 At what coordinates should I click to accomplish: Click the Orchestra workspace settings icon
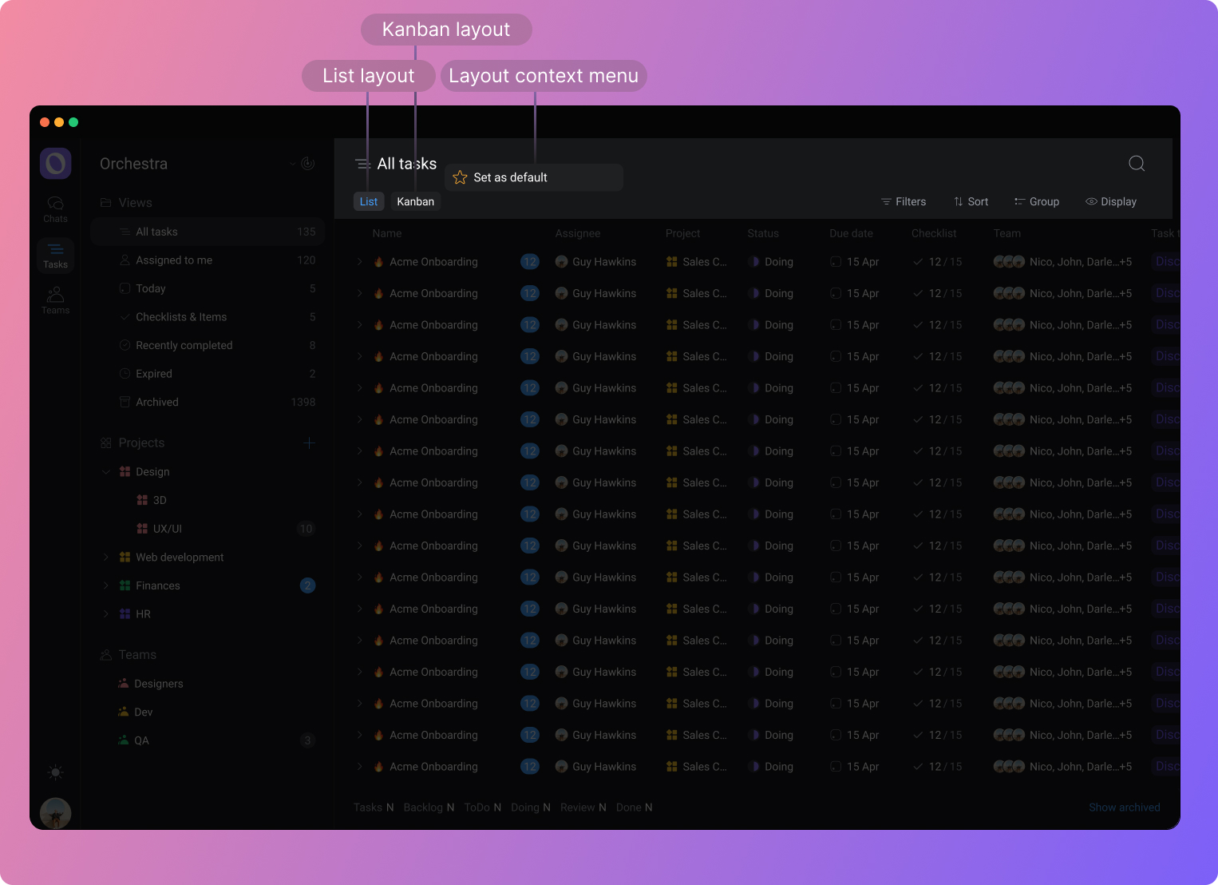pyautogui.click(x=307, y=164)
